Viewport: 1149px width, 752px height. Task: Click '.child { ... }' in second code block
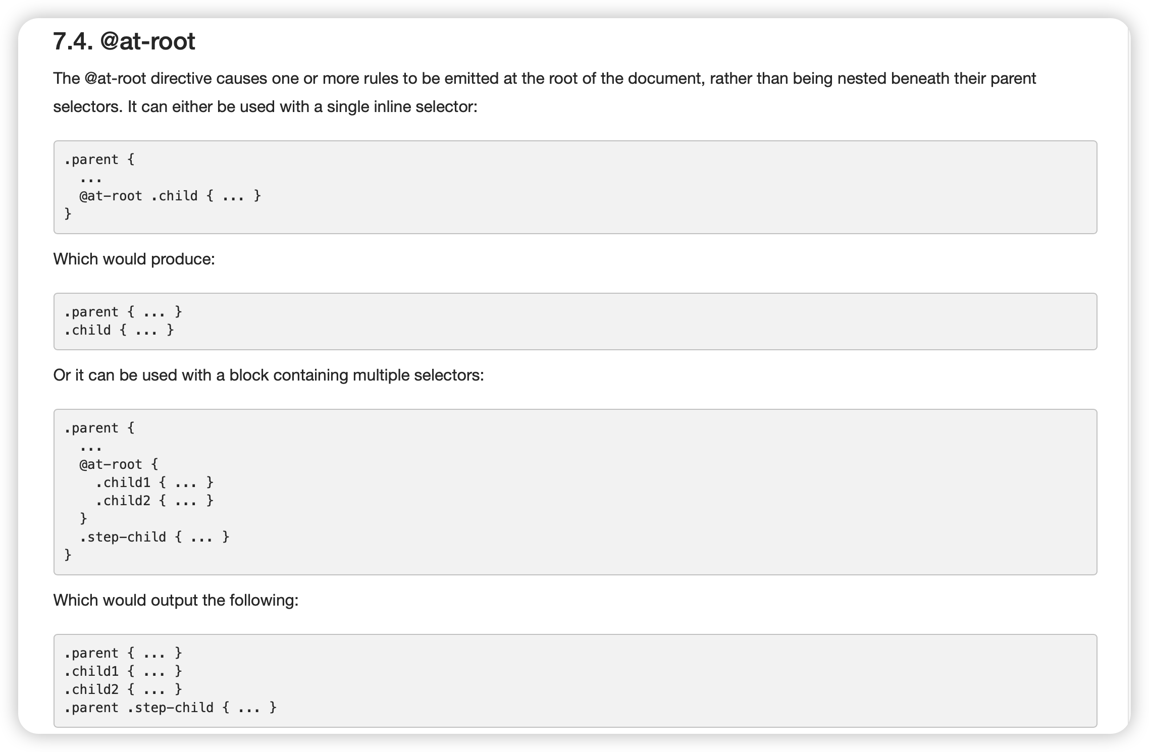pyautogui.click(x=119, y=330)
